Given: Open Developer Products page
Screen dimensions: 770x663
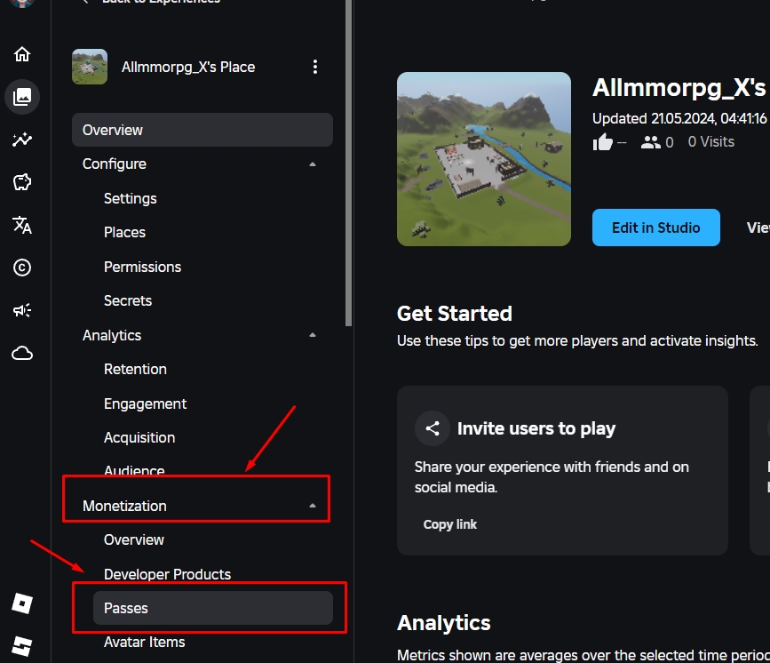Looking at the screenshot, I should 167,574.
